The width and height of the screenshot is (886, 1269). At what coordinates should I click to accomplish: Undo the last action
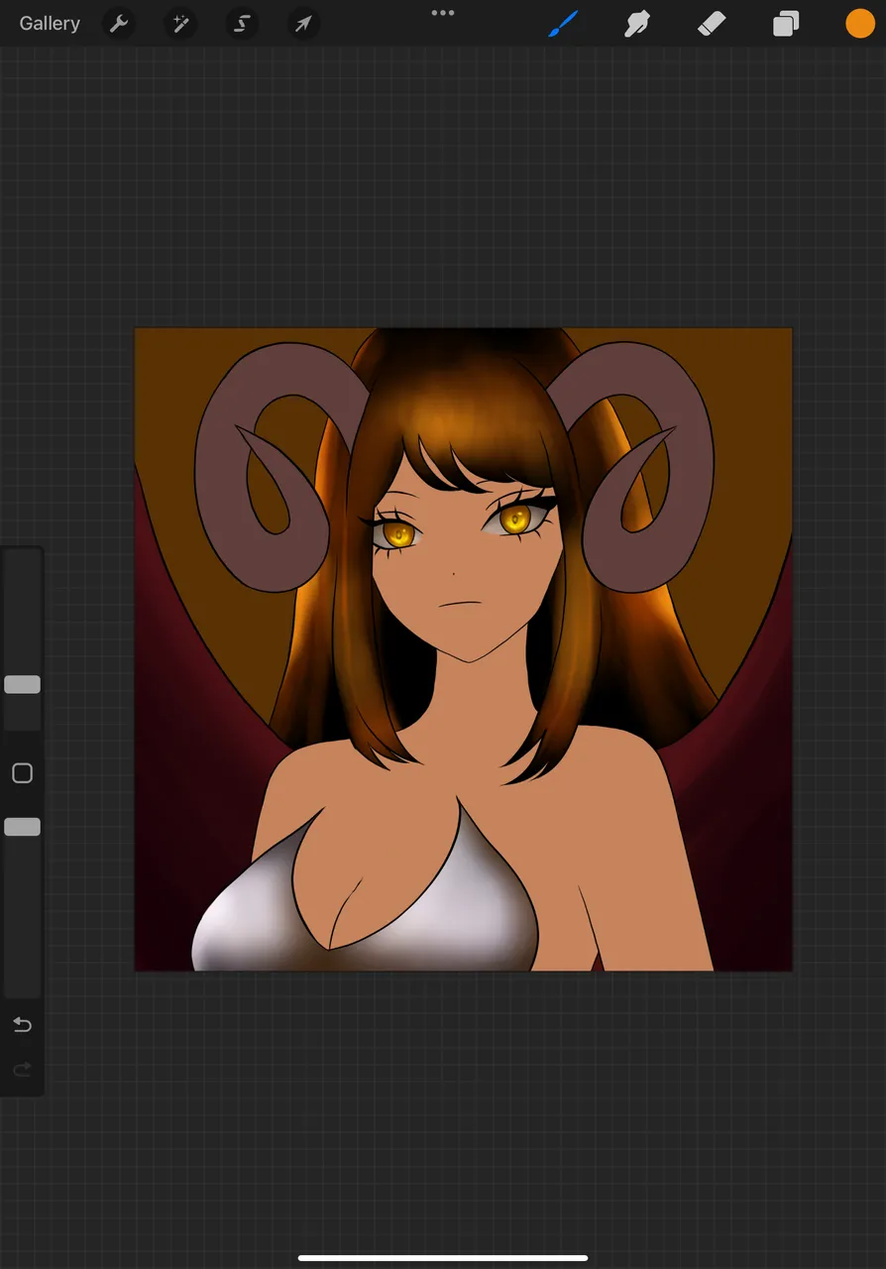point(22,1025)
